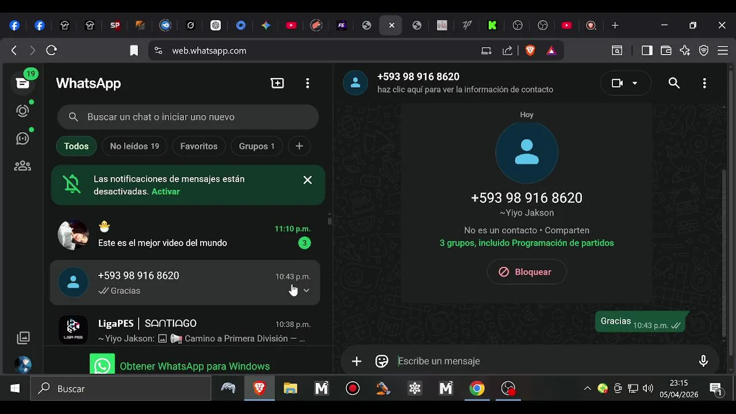This screenshot has width=736, height=414.
Task: Select the Favoritos filter tab
Action: click(x=199, y=146)
